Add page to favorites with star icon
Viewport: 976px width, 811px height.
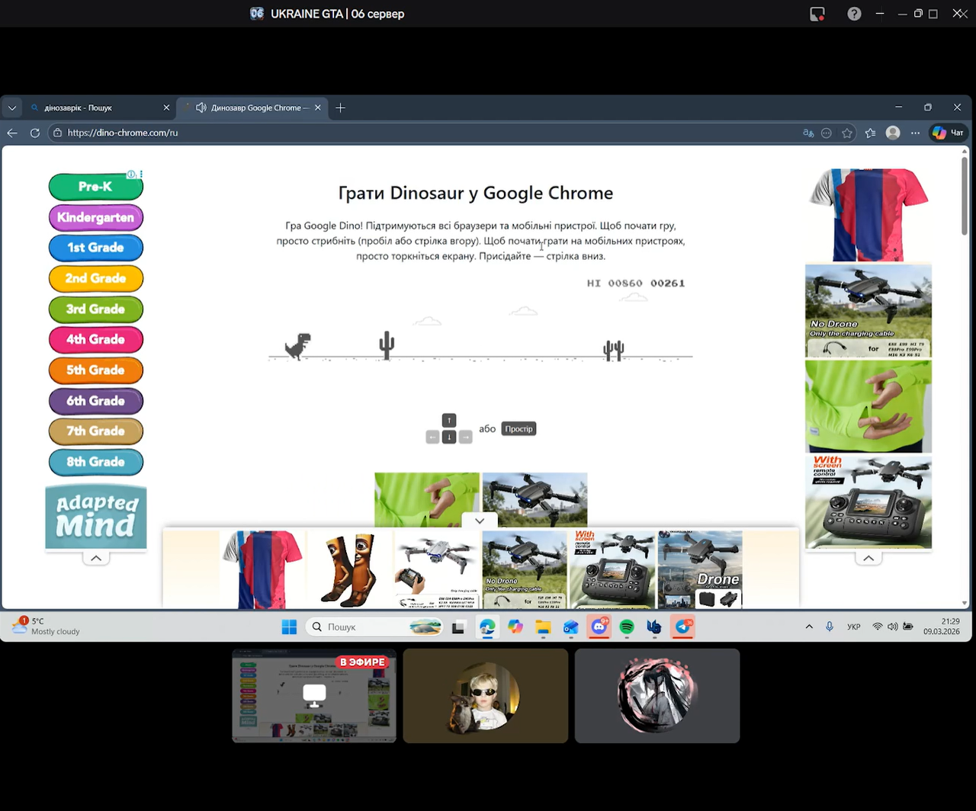point(847,133)
